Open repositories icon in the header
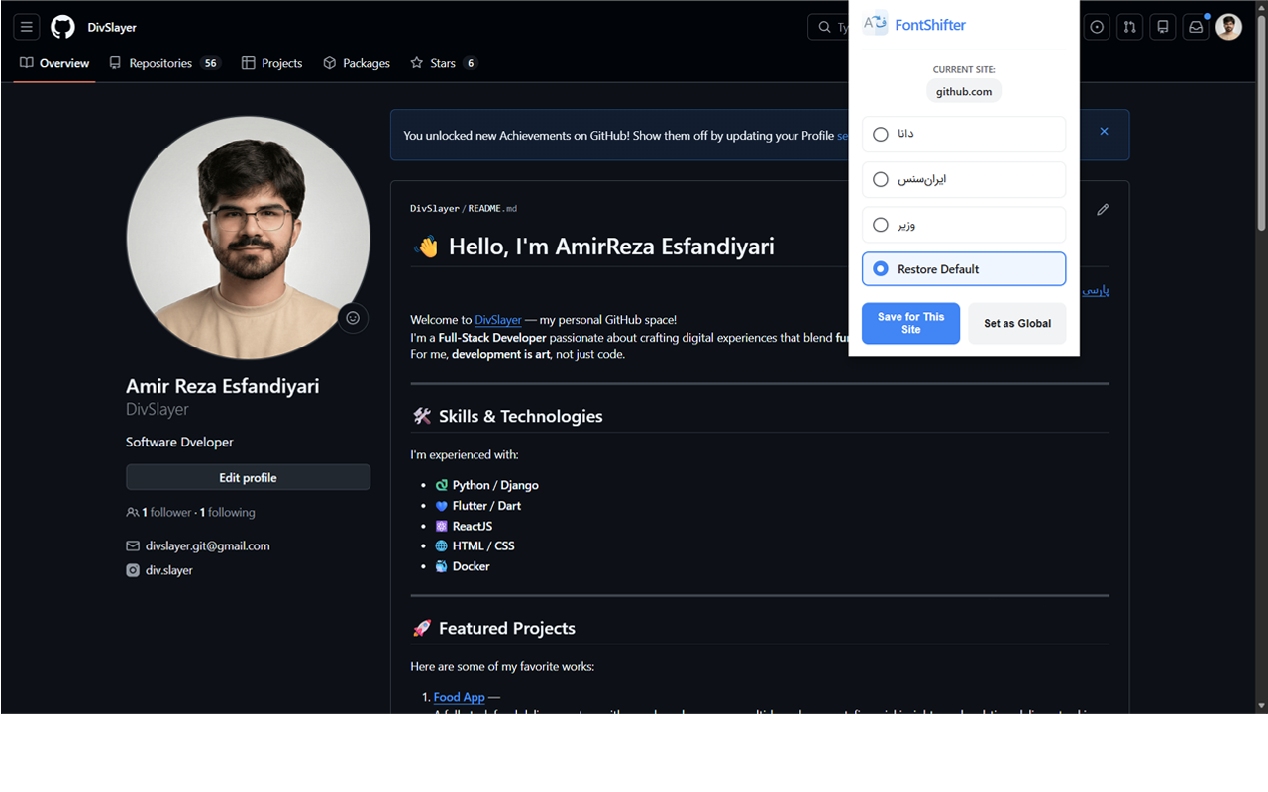The height and width of the screenshot is (792, 1268). coord(1163,27)
